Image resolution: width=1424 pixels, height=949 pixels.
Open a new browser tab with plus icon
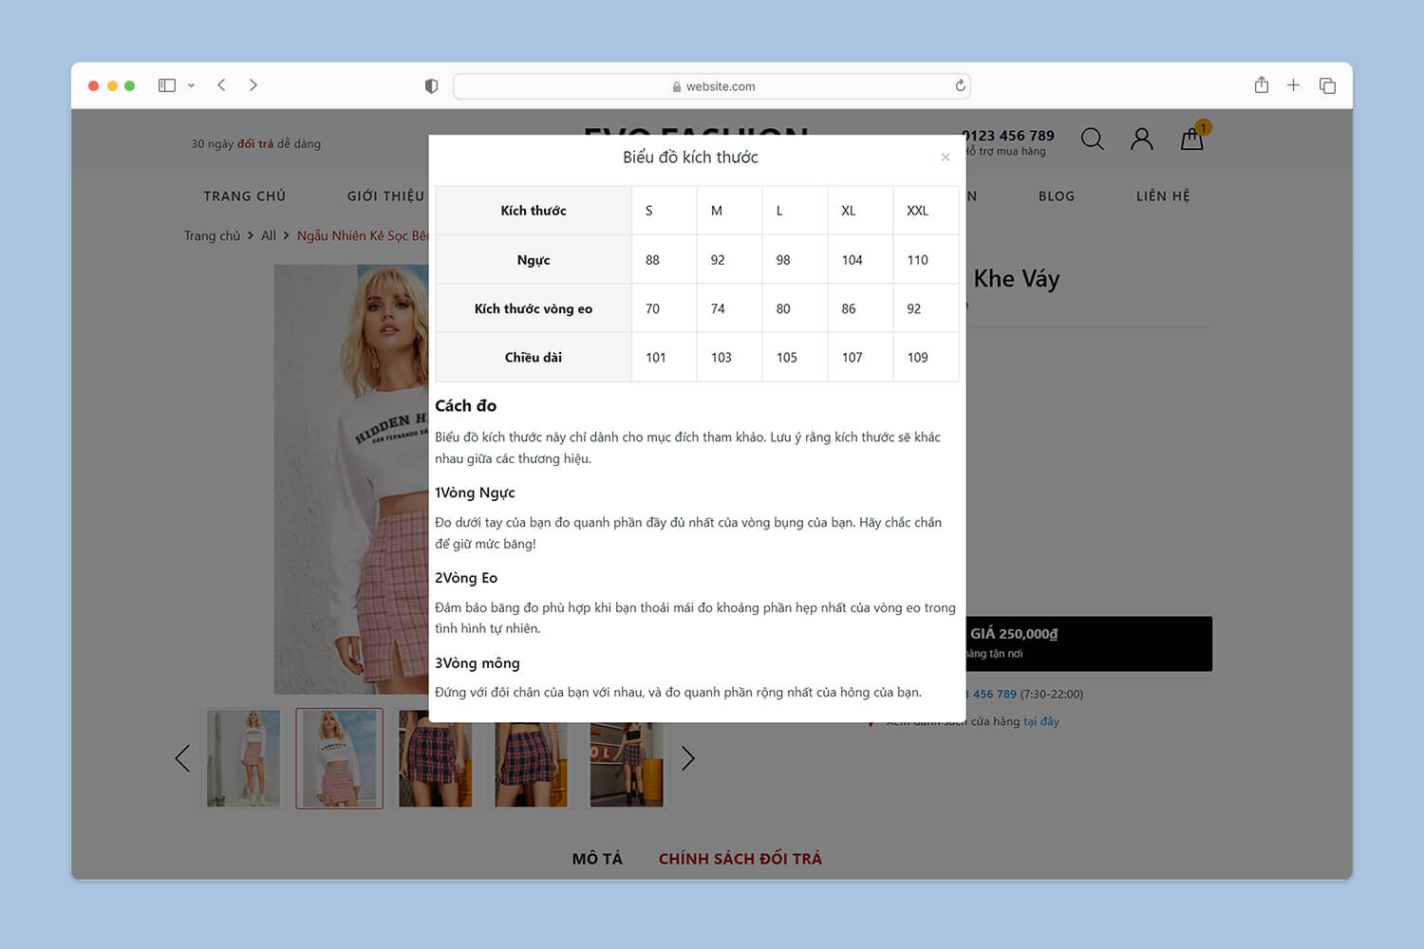1293,85
